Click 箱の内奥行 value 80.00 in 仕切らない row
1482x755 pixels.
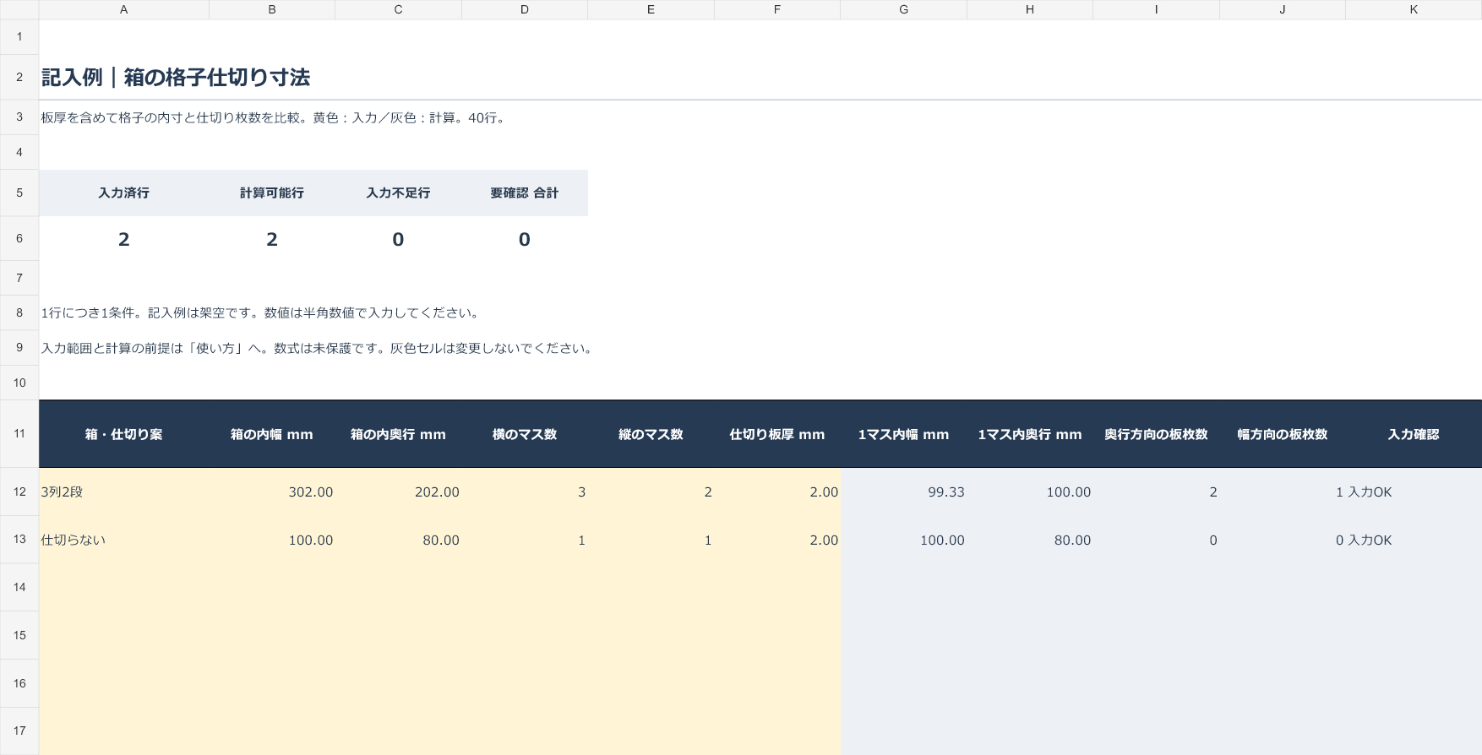pyautogui.click(x=441, y=540)
